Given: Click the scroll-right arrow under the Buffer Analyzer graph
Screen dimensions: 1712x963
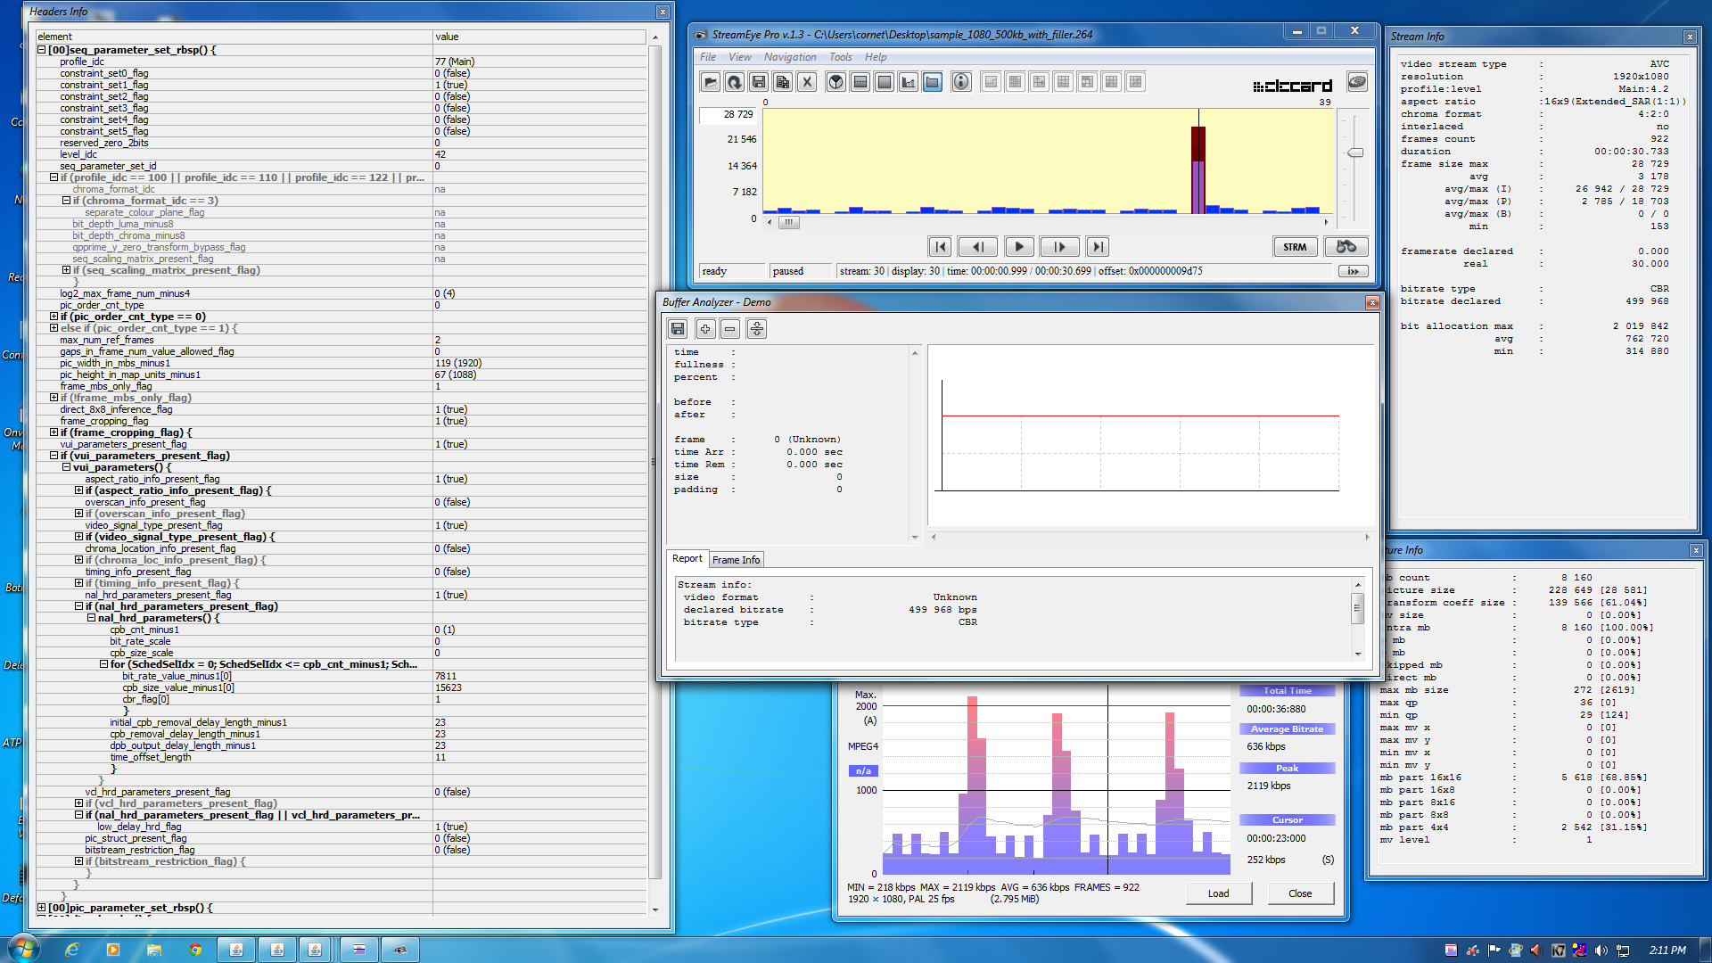Looking at the screenshot, I should click(x=1367, y=537).
